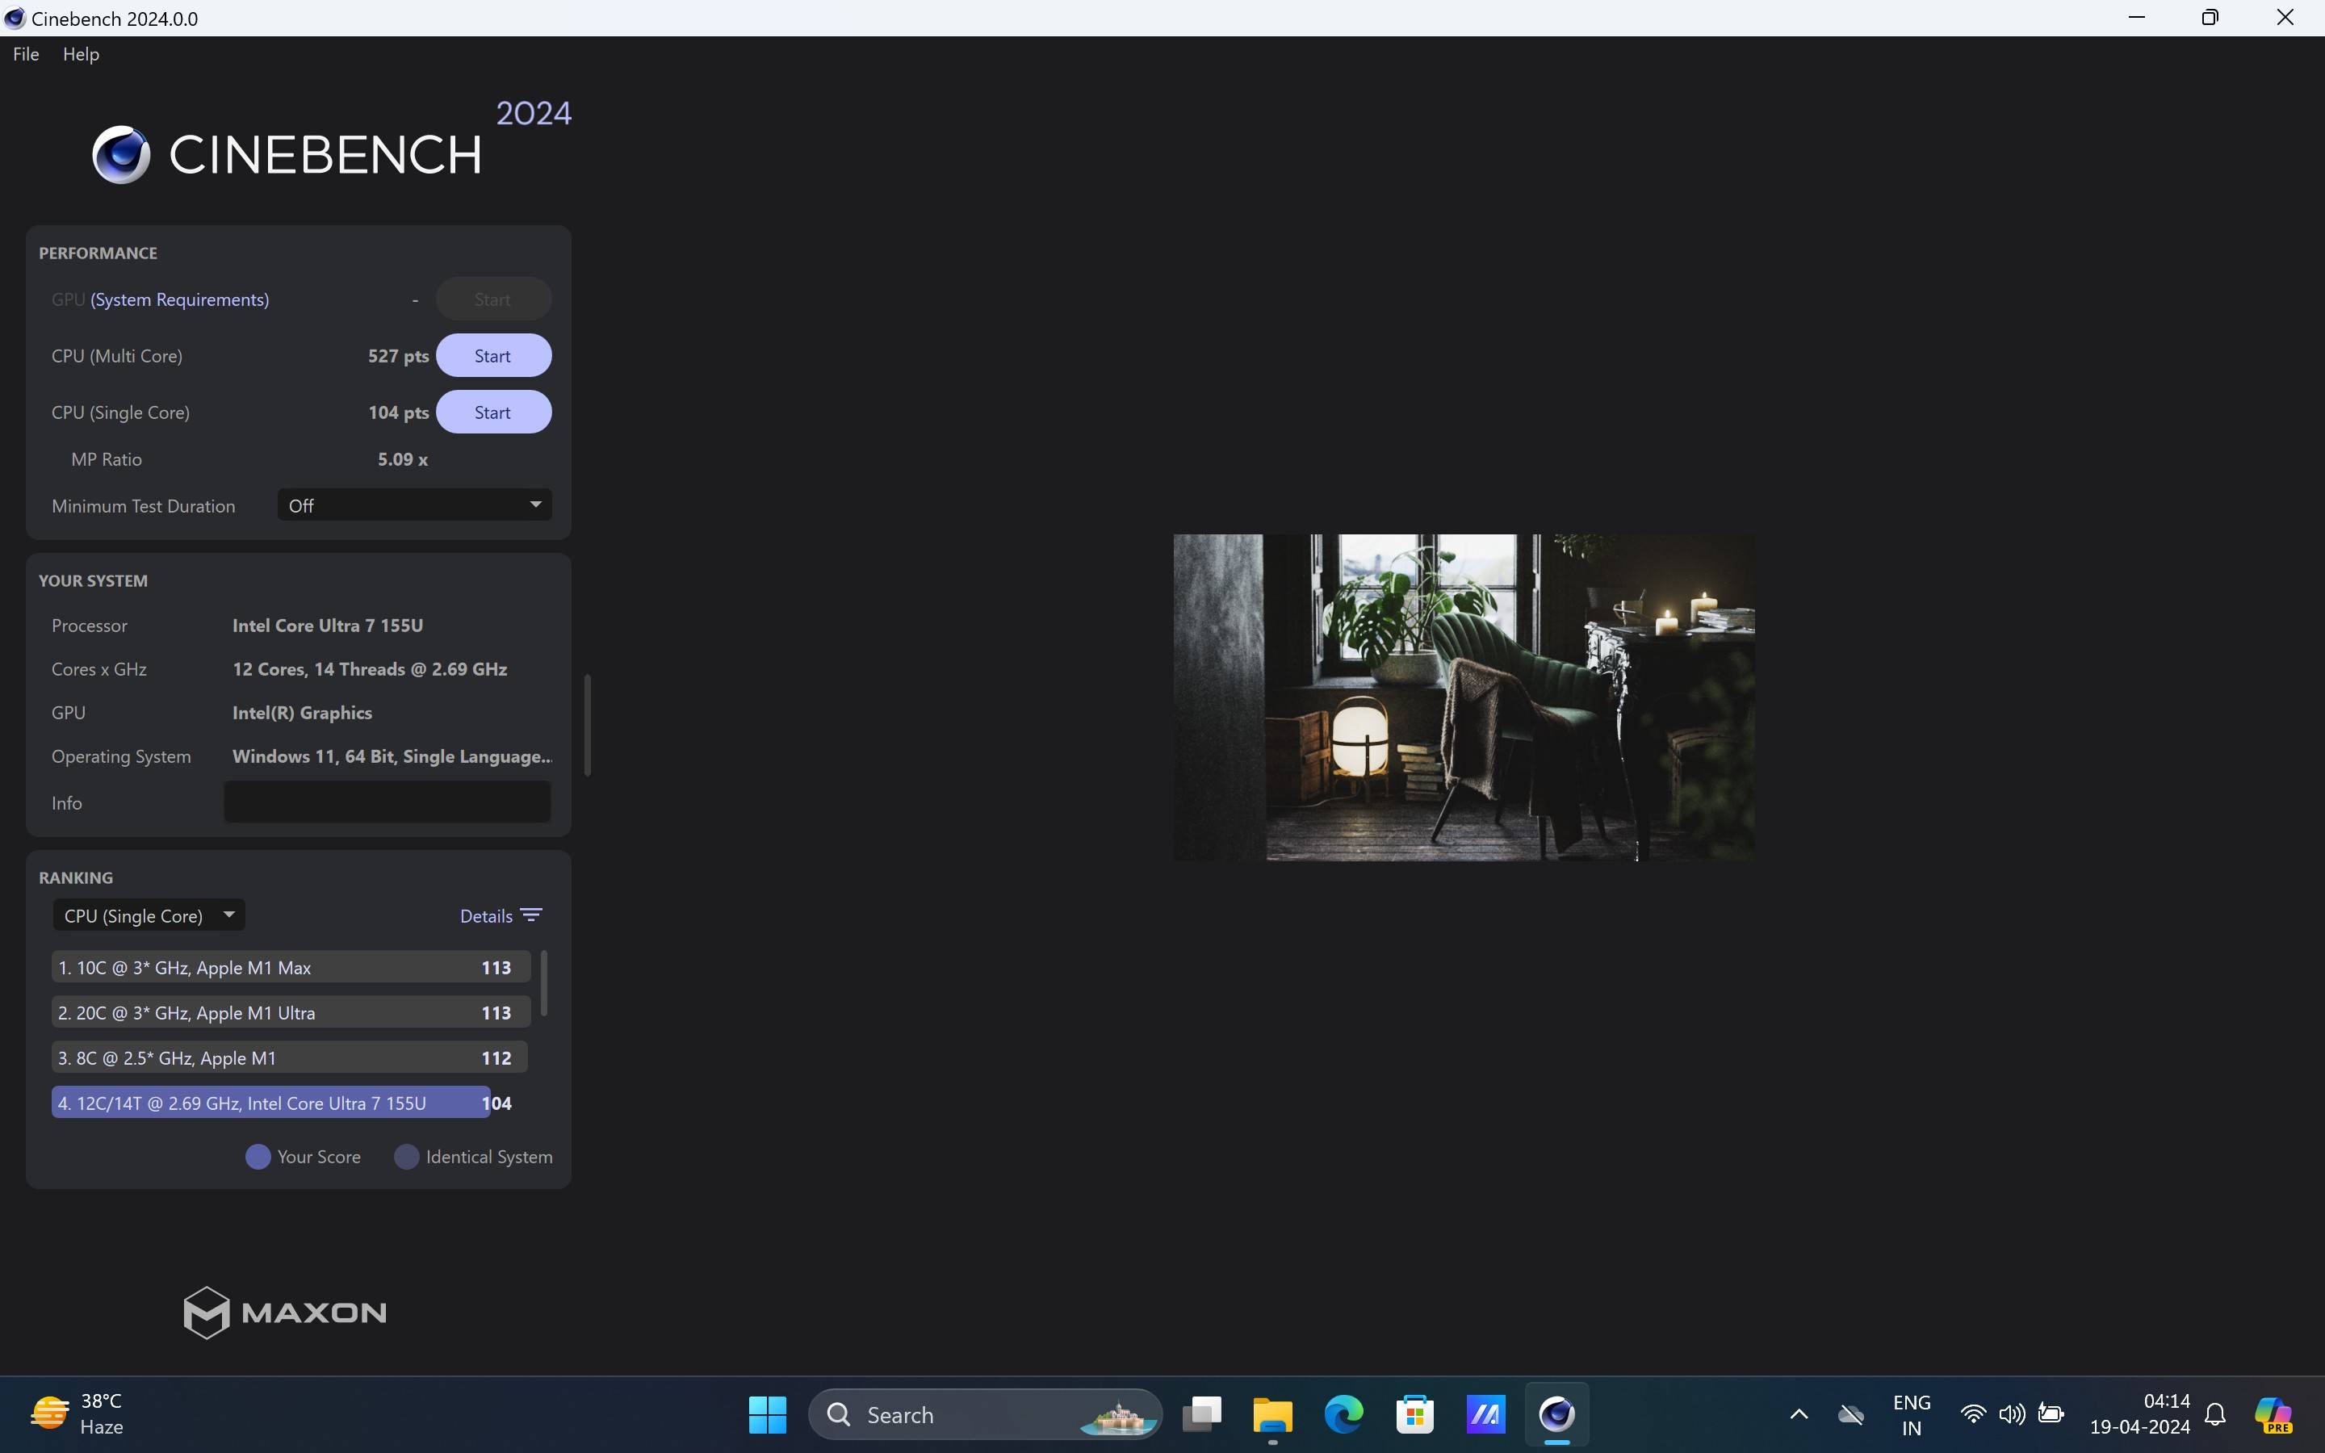Click the Info text field
This screenshot has width=2325, height=1453.
pyautogui.click(x=387, y=802)
